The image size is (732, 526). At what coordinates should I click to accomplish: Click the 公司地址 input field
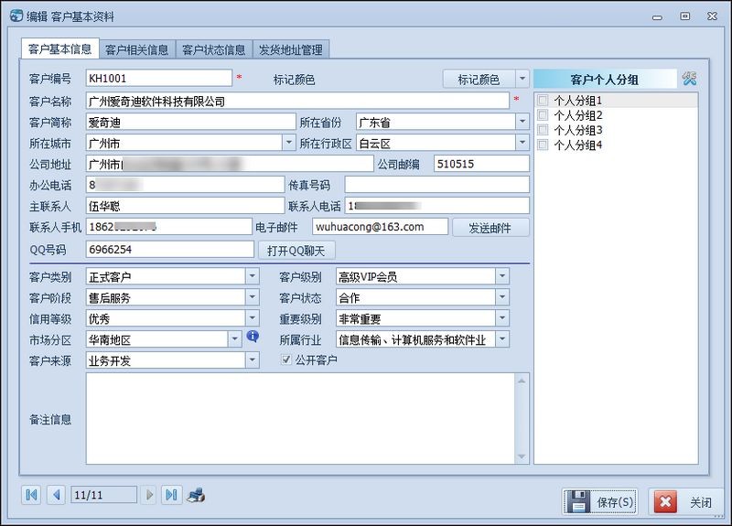pos(230,164)
